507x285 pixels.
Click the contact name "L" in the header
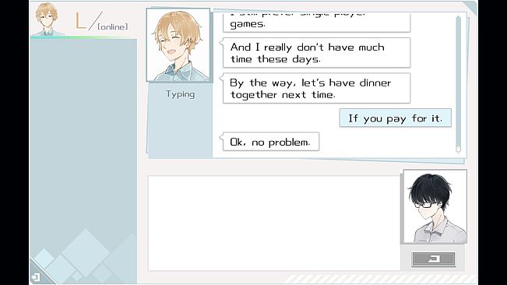81,21
